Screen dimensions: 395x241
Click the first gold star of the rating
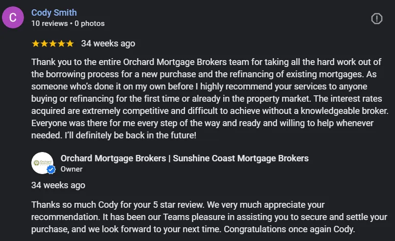point(36,44)
